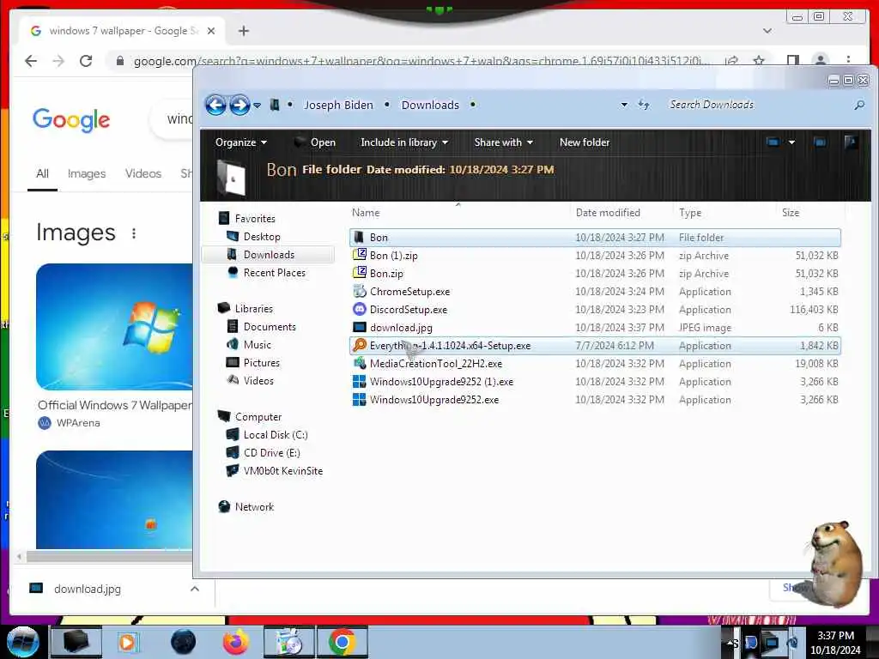Open the Chrome tab search dropdown

pos(767,31)
